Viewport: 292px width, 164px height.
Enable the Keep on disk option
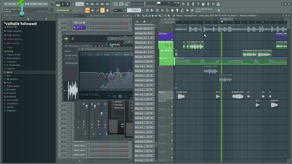(x=71, y=56)
